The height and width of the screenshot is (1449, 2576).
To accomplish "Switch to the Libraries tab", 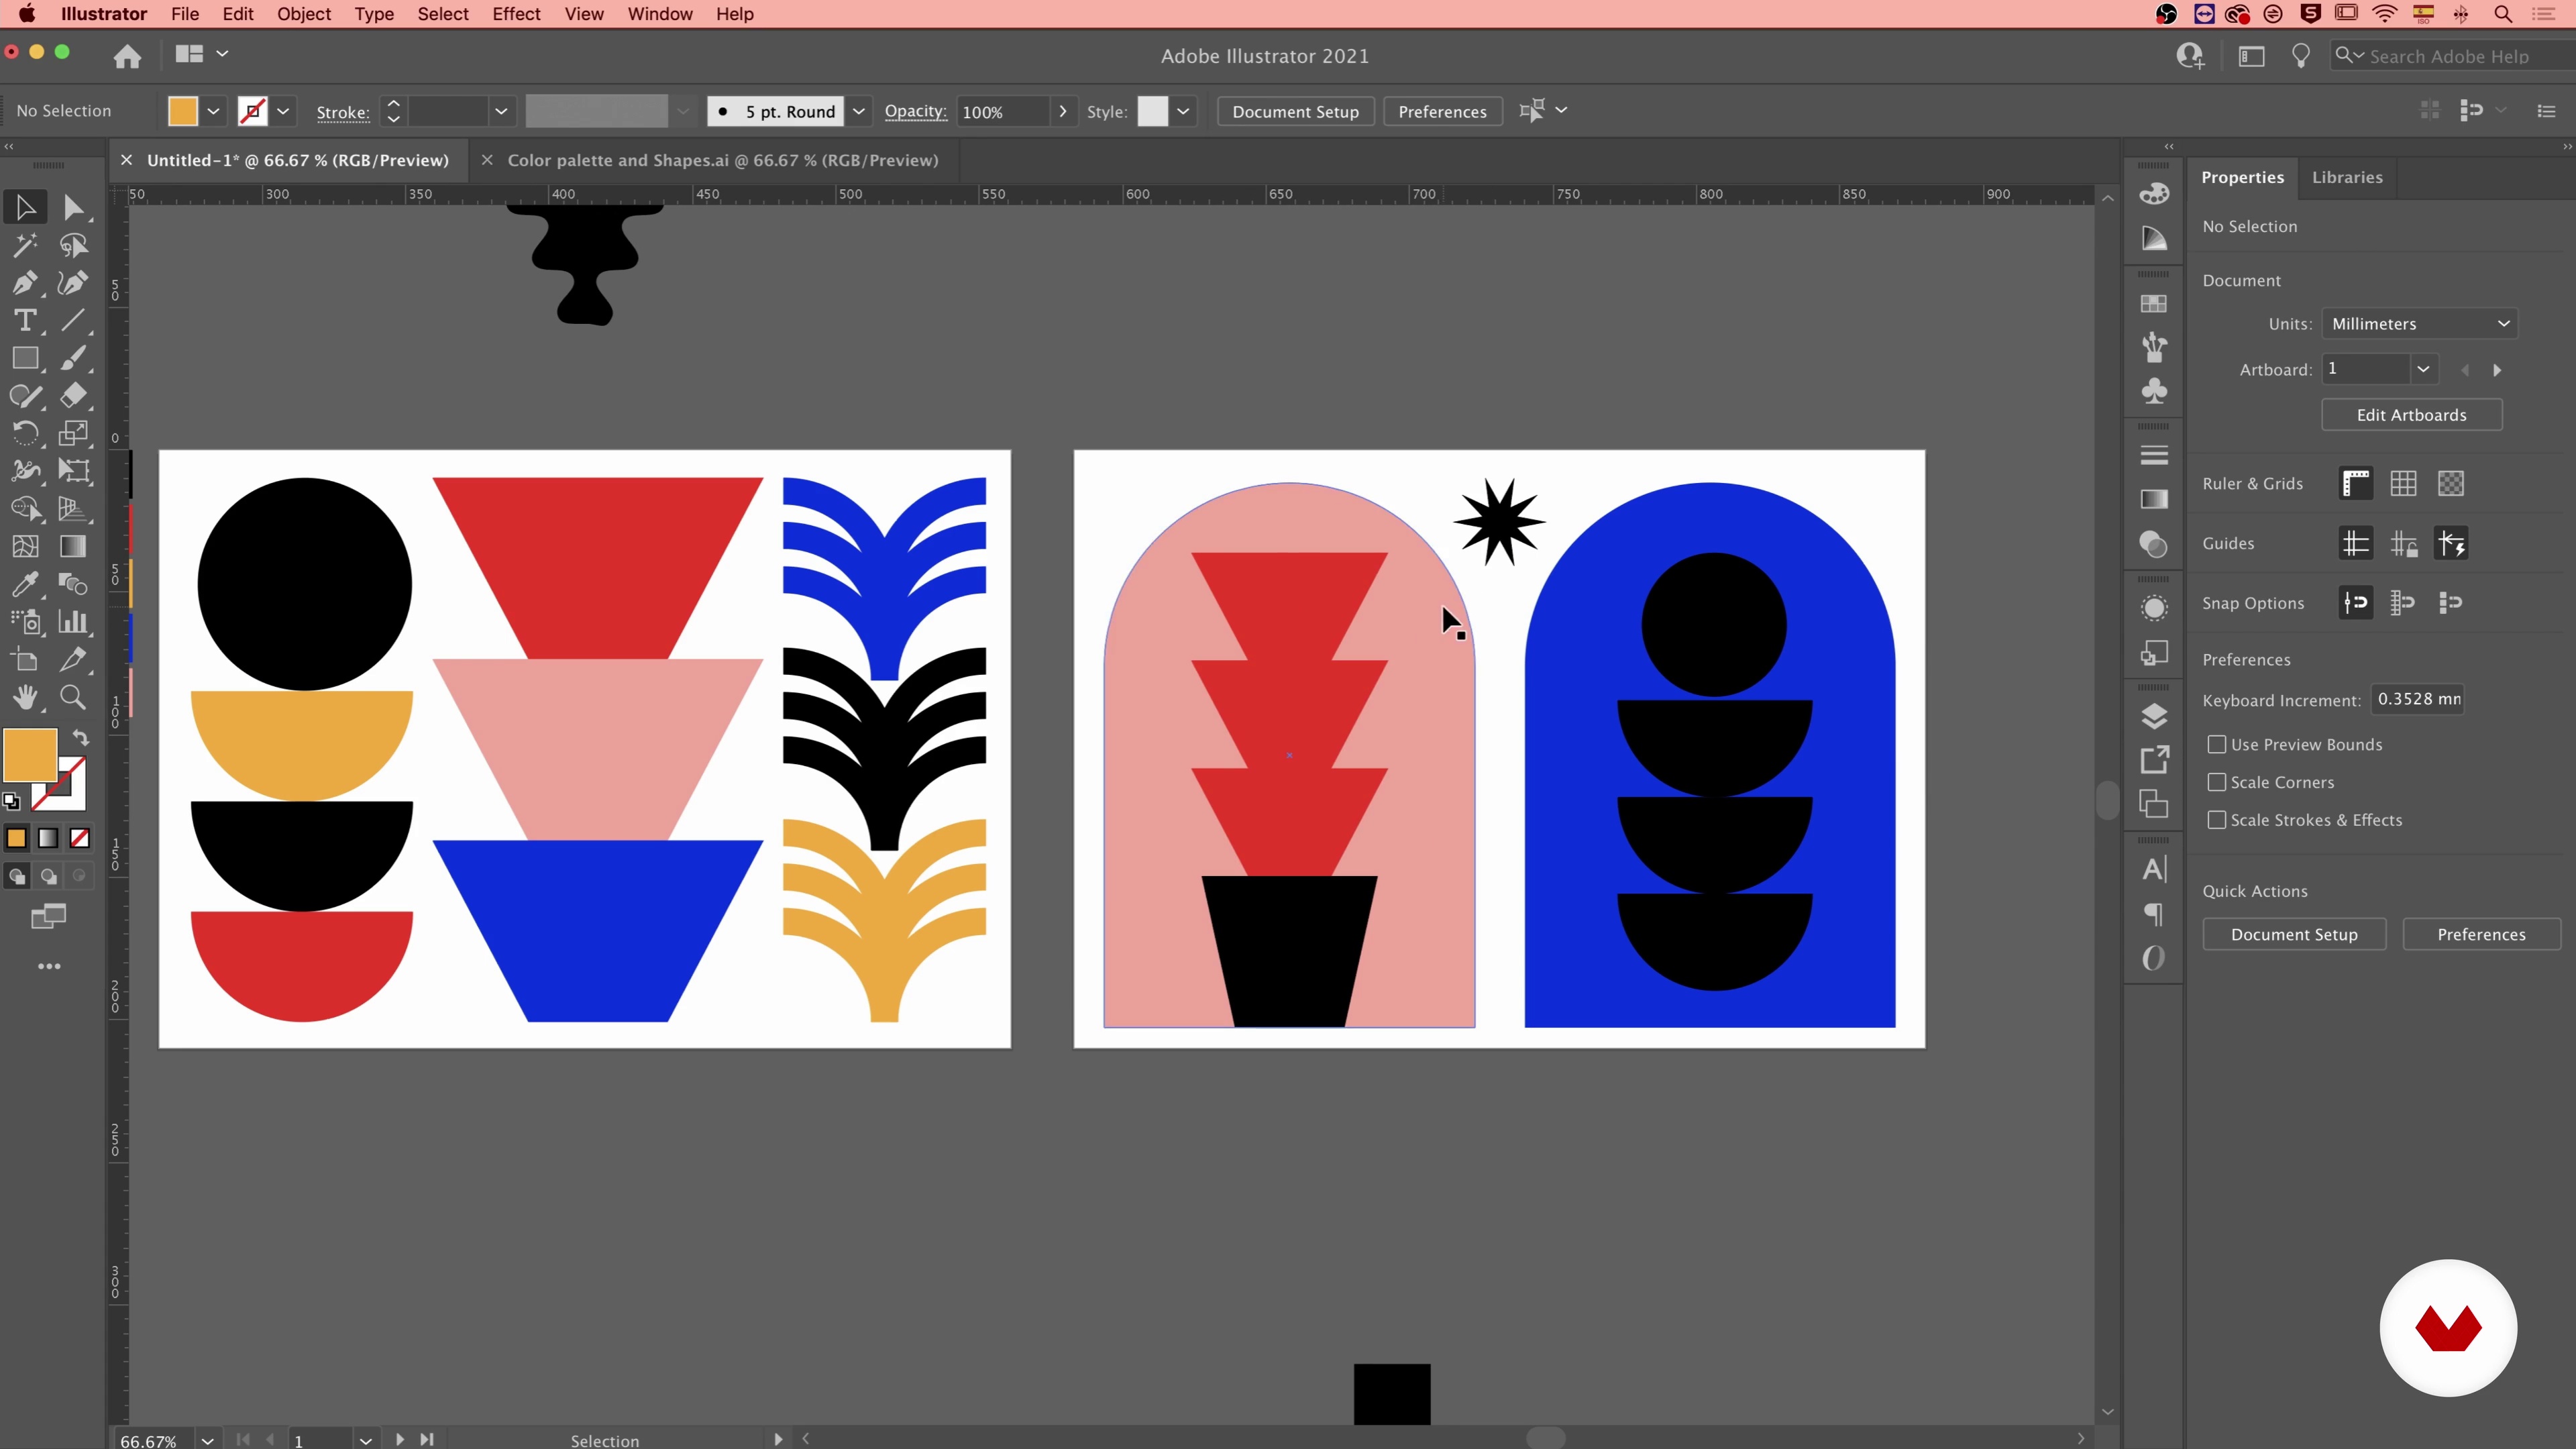I will point(2347,177).
